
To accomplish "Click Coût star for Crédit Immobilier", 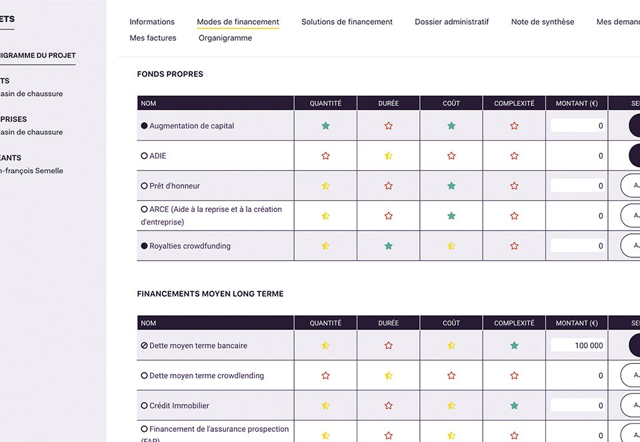I will [451, 406].
